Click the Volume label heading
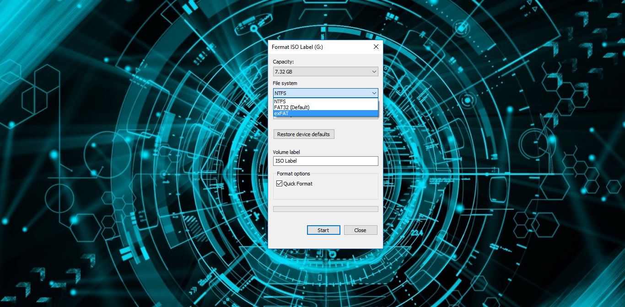625x307 pixels. tap(286, 152)
